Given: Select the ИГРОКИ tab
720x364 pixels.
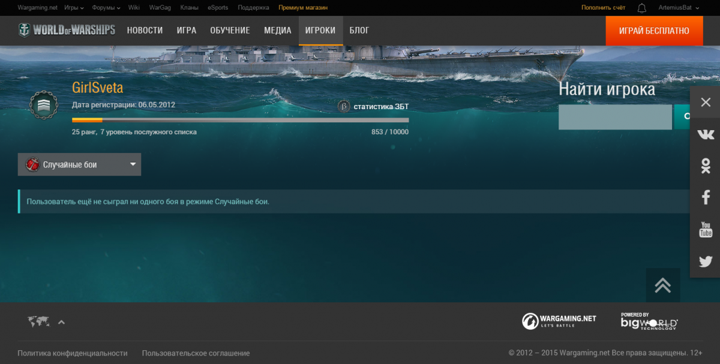Looking at the screenshot, I should tap(320, 31).
